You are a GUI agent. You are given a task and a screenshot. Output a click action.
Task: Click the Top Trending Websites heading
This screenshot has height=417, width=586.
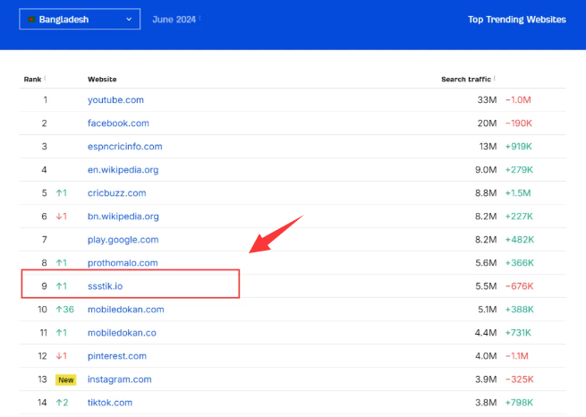(516, 19)
